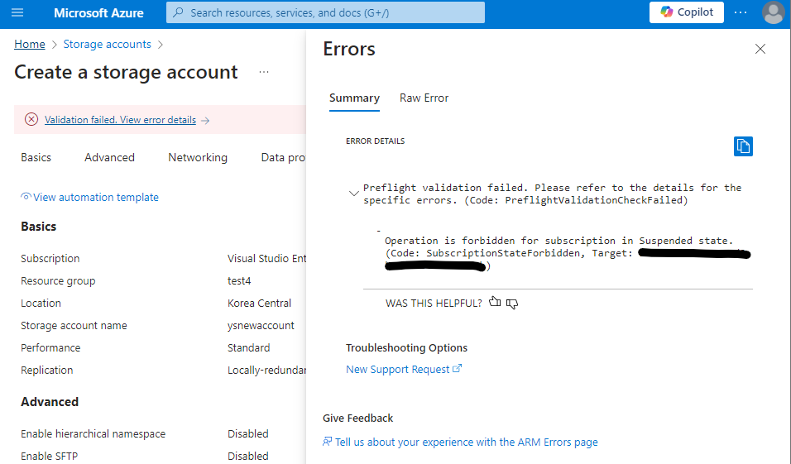Switch to the Basics tab

pos(36,157)
